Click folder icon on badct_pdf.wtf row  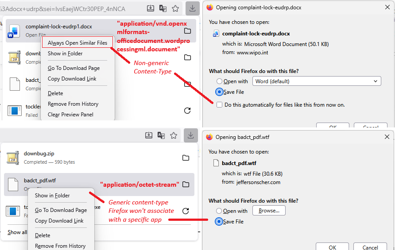tap(186, 184)
